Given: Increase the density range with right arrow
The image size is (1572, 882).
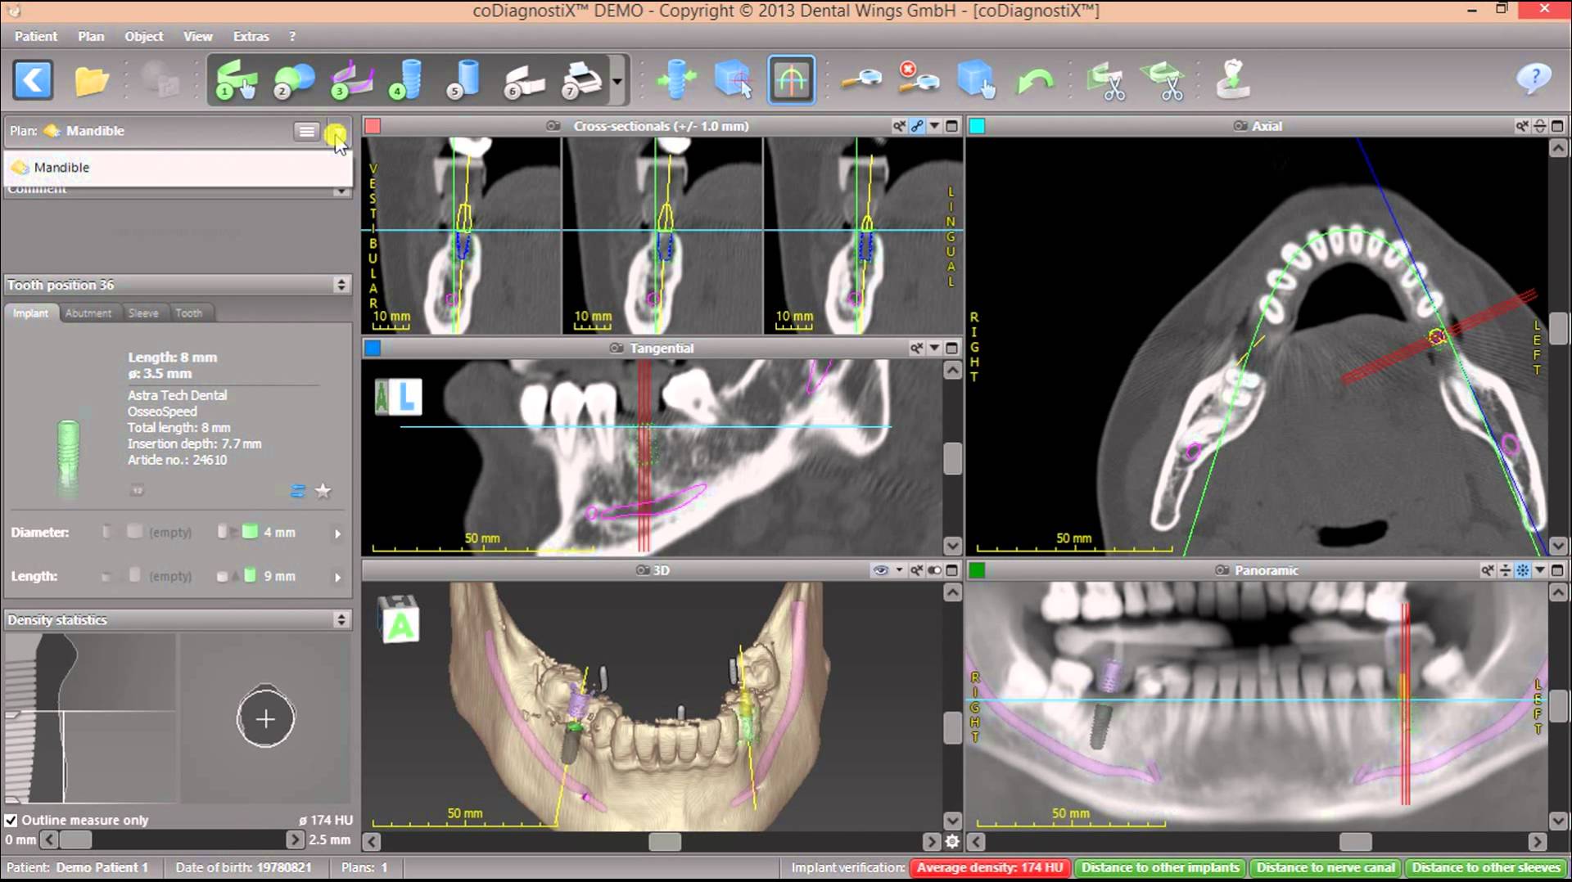Looking at the screenshot, I should click(295, 839).
